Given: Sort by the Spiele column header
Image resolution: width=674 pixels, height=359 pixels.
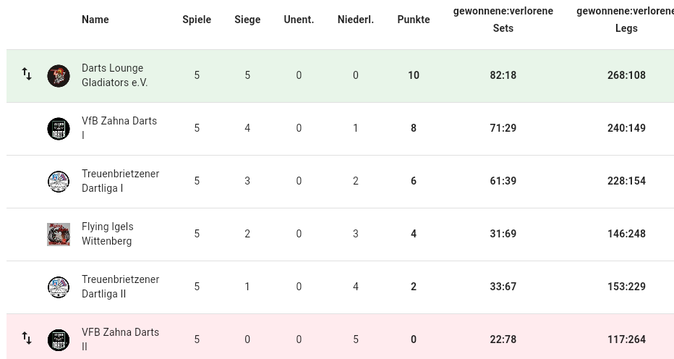Looking at the screenshot, I should 197,20.
